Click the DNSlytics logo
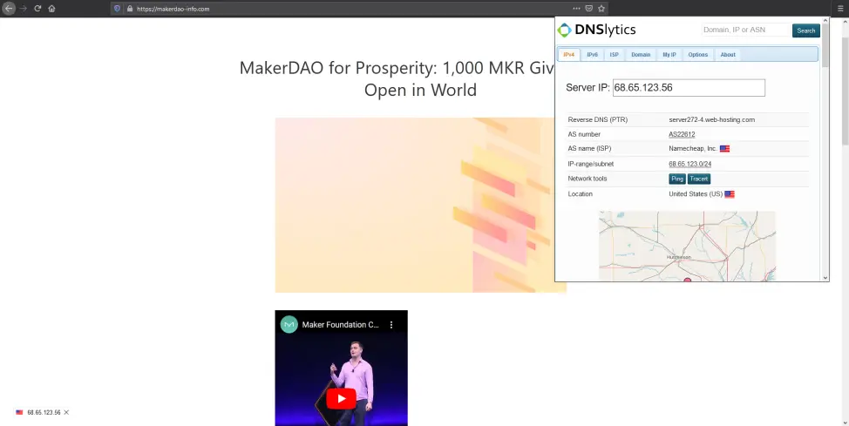 tap(597, 30)
